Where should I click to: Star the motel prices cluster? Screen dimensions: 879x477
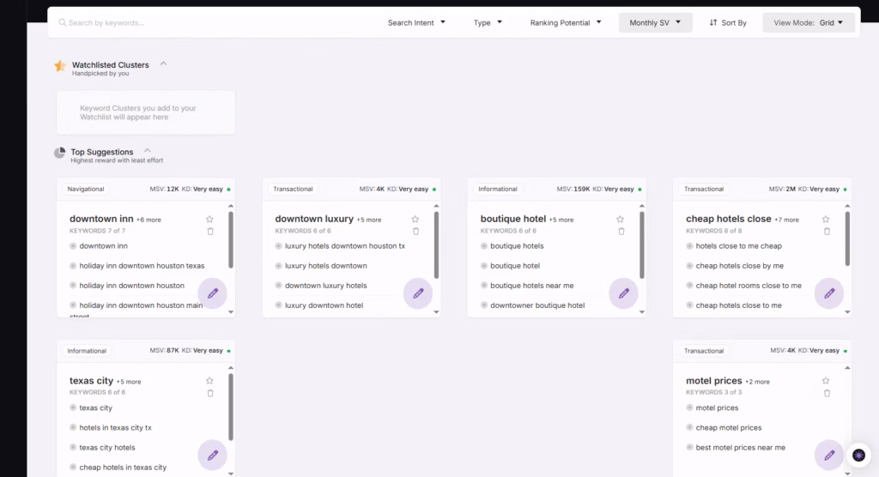click(826, 381)
